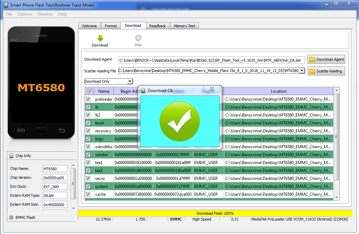Screen dimensions: 359x234
Task: Click the Extern RAM Size value field
Action: [x=55, y=204]
